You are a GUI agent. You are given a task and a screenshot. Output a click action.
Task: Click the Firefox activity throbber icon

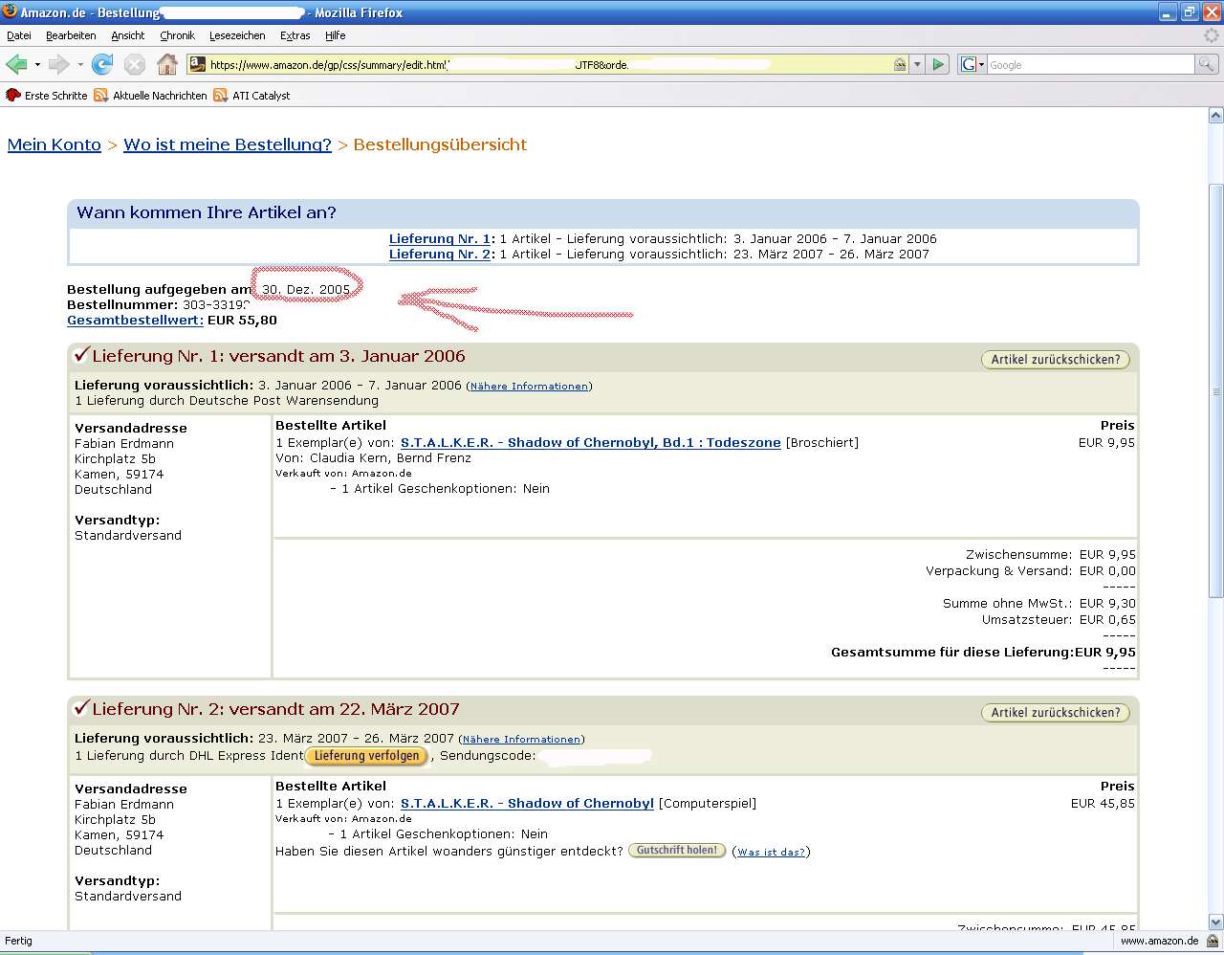click(x=1212, y=35)
